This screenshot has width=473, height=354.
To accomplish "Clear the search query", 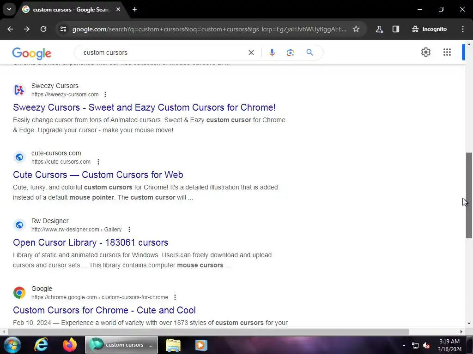I will click(251, 53).
